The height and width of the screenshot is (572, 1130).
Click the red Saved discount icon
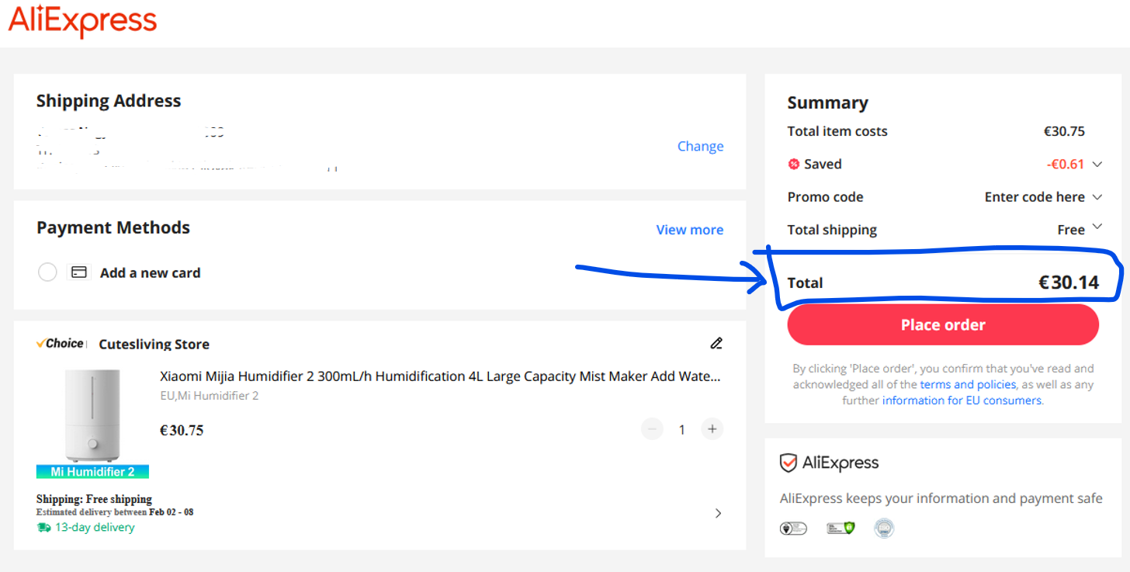[793, 164]
